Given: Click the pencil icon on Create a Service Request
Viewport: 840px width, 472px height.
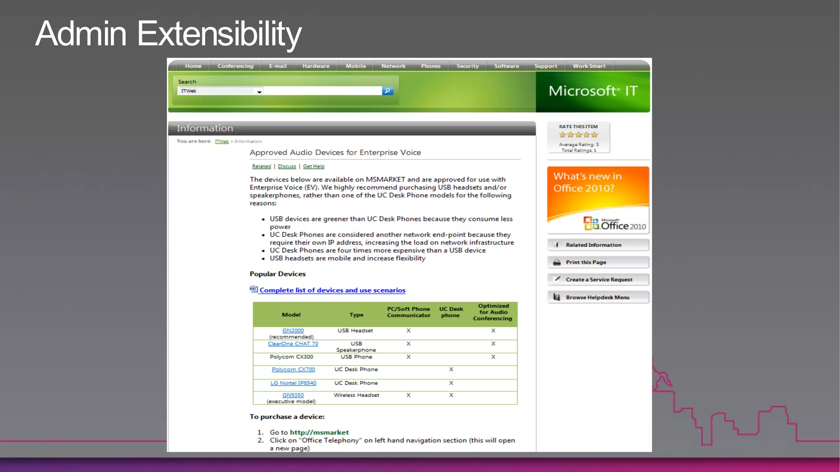Looking at the screenshot, I should [557, 279].
